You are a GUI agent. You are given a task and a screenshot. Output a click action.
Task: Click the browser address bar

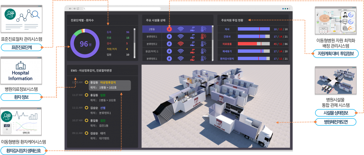[x=177, y=8]
